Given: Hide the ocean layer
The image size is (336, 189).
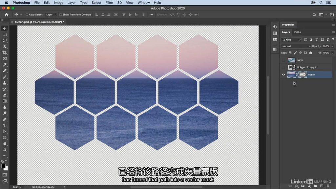Looking at the screenshot, I should coord(283,74).
